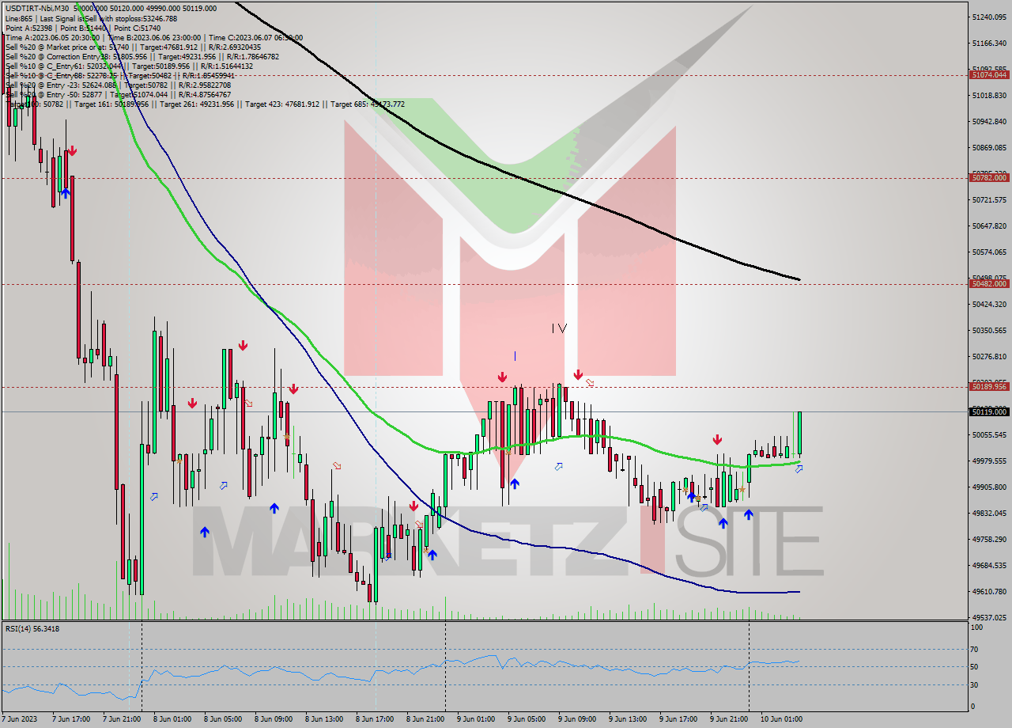Click the 49758.290 price axis label
The height and width of the screenshot is (728, 1012).
coord(991,539)
